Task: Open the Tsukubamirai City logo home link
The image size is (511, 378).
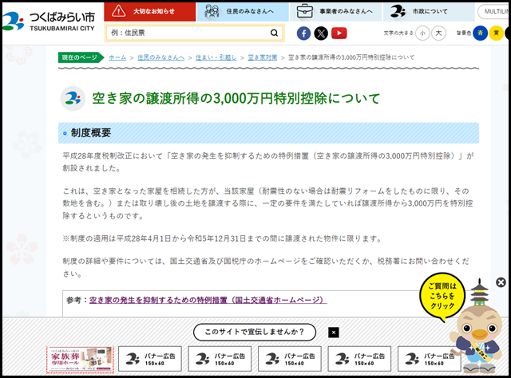Action: pyautogui.click(x=49, y=22)
